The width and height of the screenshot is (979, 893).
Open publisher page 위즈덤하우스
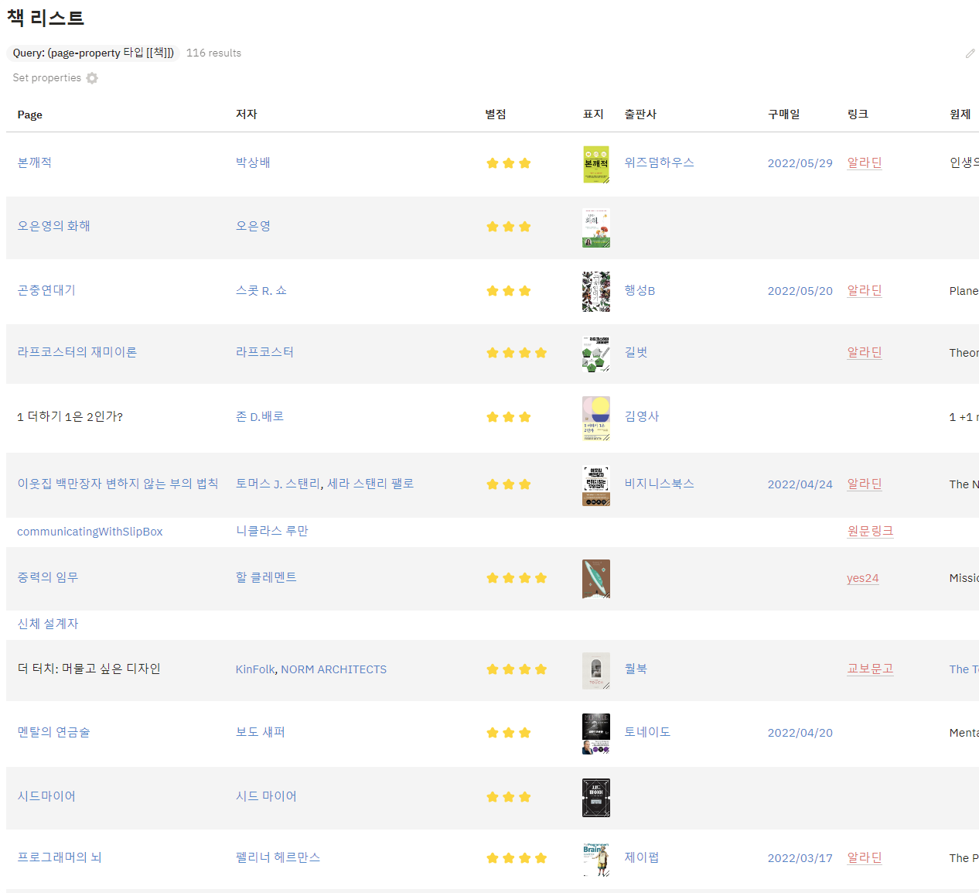click(x=660, y=163)
